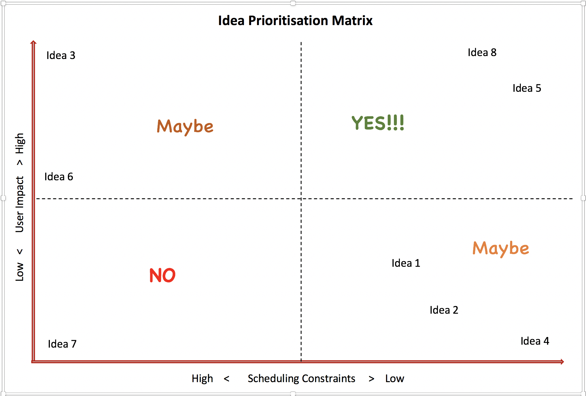Select the Idea 3 label
586x396 pixels.
pyautogui.click(x=61, y=55)
